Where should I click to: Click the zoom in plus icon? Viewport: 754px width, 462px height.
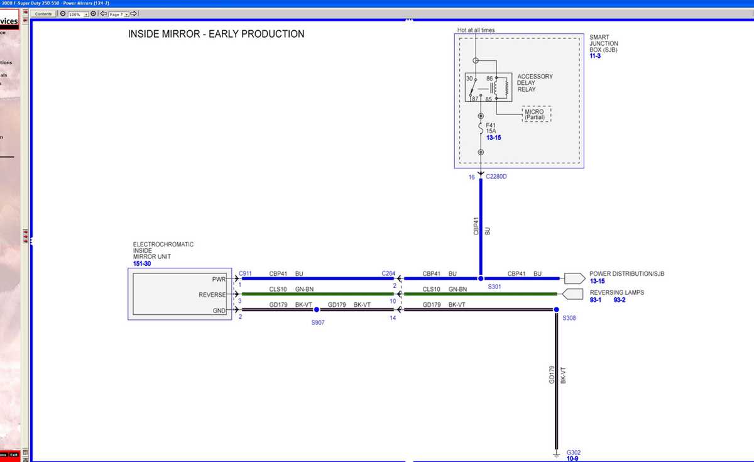pos(94,14)
